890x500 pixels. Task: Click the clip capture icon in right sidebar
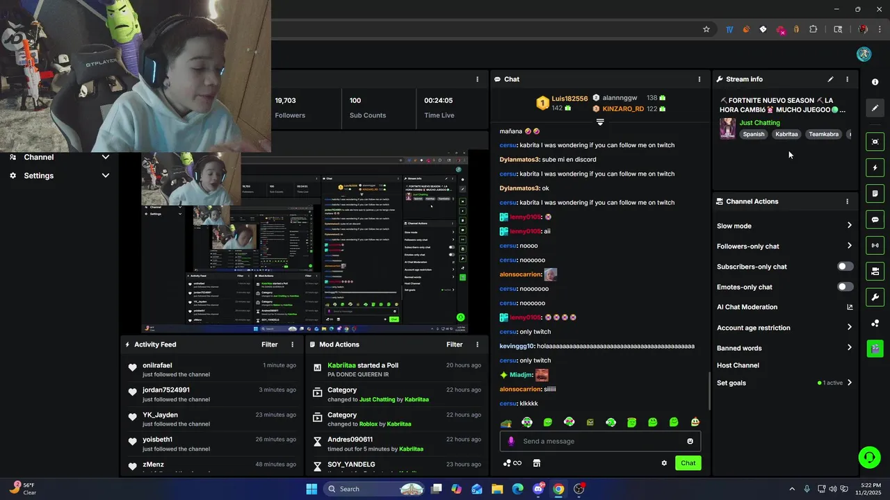tap(875, 142)
